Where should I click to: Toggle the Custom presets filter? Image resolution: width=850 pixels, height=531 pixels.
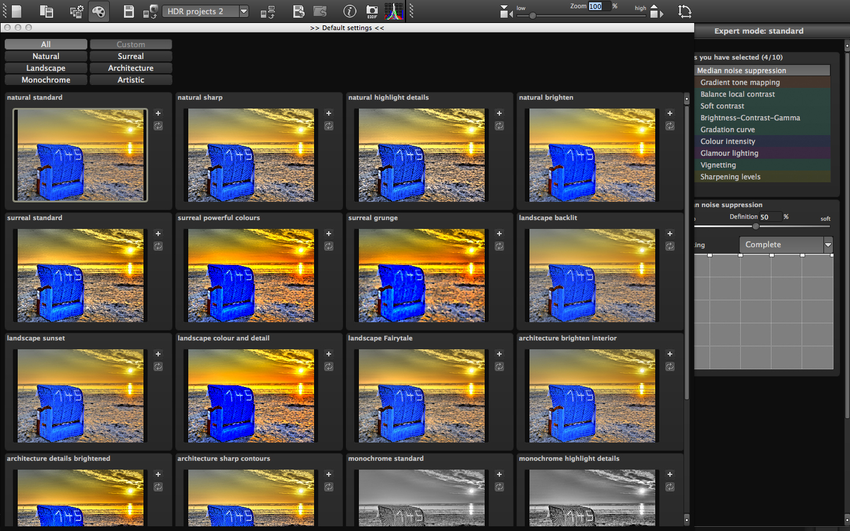[x=131, y=44]
